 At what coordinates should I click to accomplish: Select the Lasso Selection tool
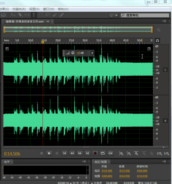point(48,15)
